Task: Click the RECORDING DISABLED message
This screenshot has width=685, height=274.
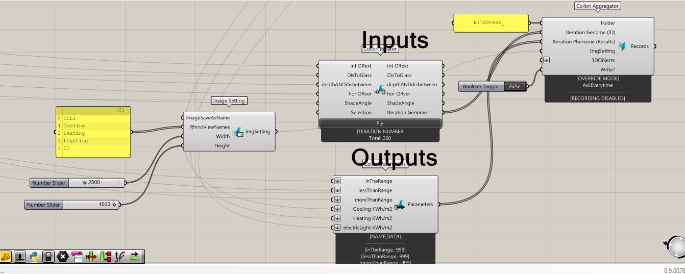Action: (597, 98)
